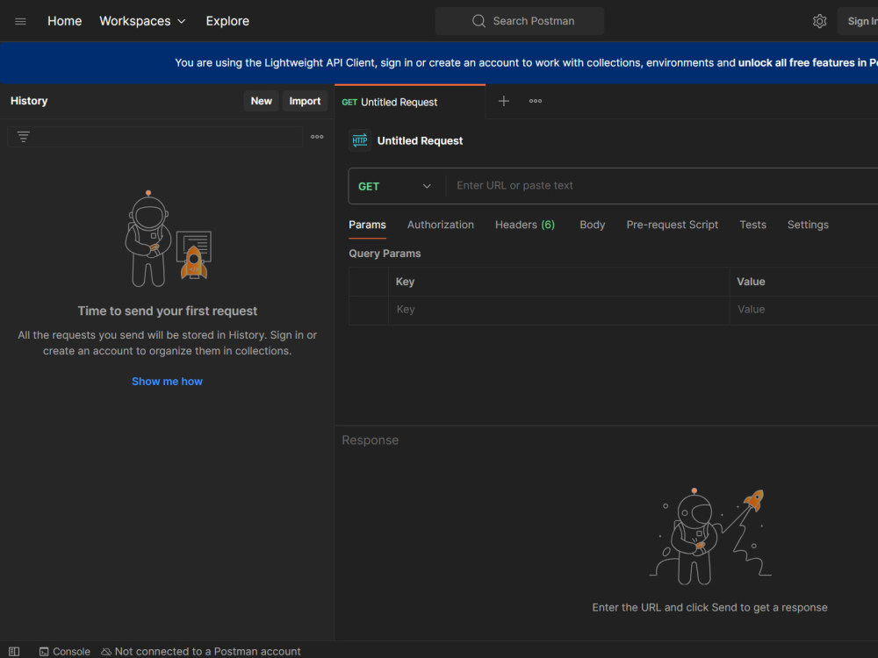The image size is (878, 658).
Task: Click 'Time to send your first request' heading
Action: (168, 311)
